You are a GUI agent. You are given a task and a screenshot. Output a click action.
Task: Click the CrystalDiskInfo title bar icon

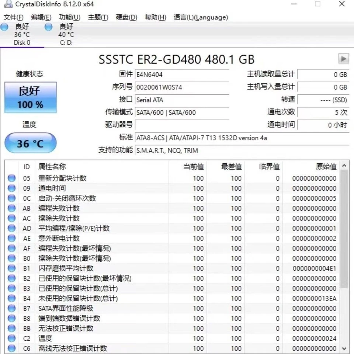pyautogui.click(x=8, y=4)
